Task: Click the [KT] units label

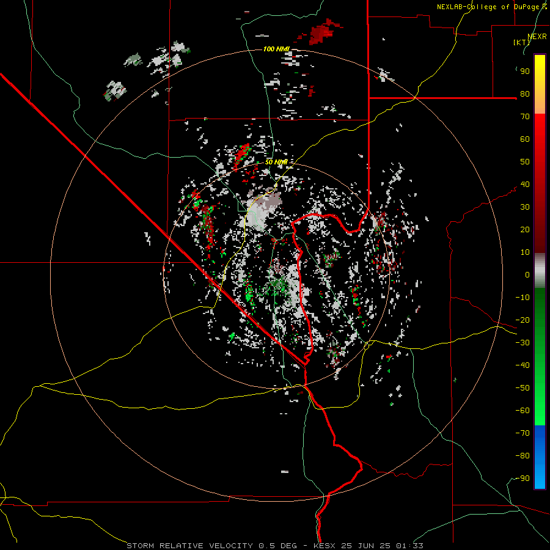Action: coord(521,42)
